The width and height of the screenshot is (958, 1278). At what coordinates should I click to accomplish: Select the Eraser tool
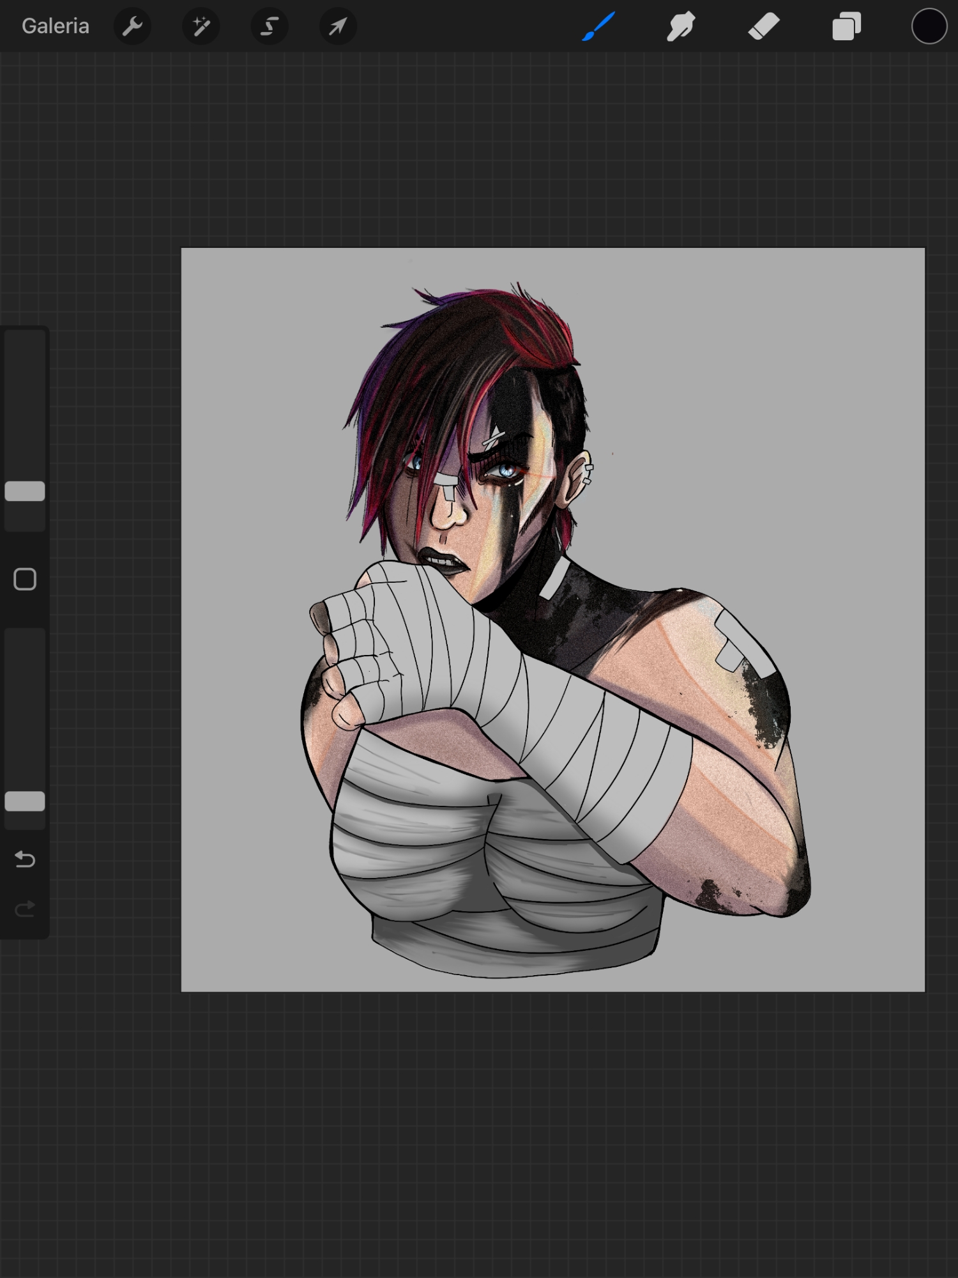tap(764, 26)
